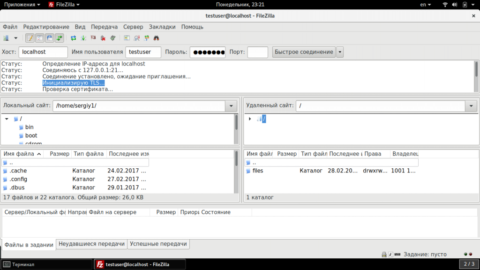This screenshot has width=480, height=270.
Task: Click the process queue icon
Action: pos(83,38)
